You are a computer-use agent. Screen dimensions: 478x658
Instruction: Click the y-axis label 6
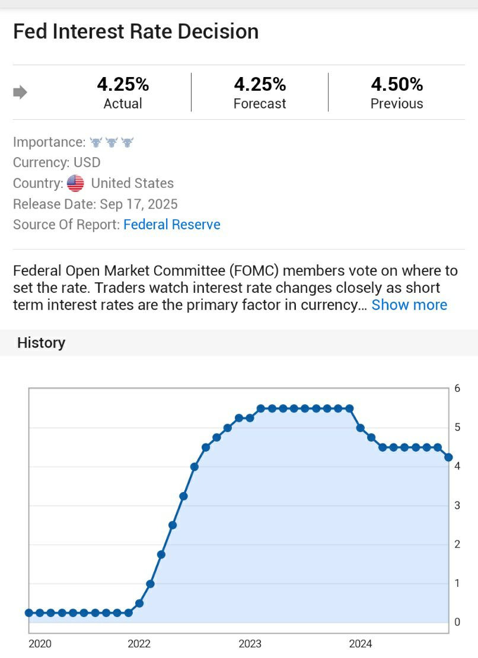pos(457,388)
